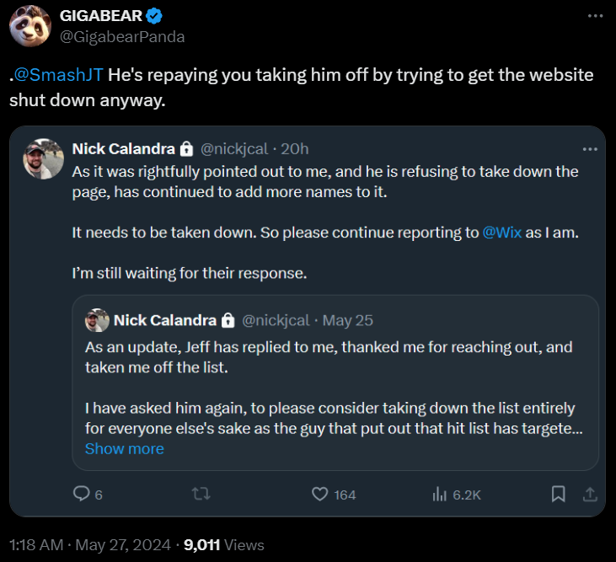Screen dimensions: 616x562
Task: Open the @SmashJT mention link
Action: point(58,75)
